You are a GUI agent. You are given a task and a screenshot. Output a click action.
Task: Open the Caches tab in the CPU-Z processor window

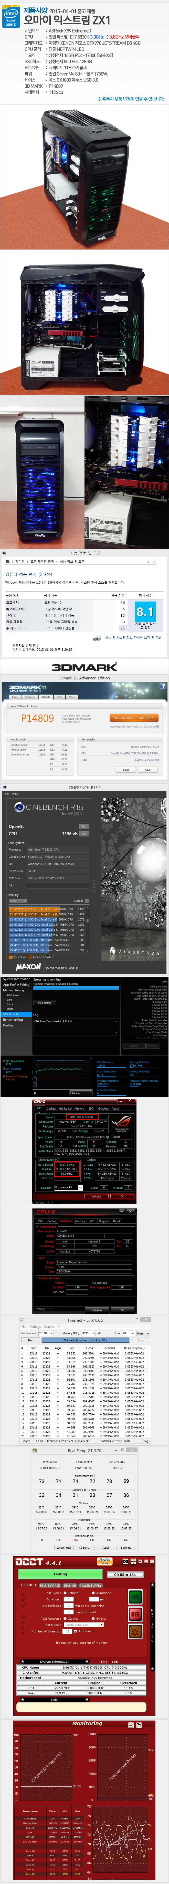pyautogui.click(x=51, y=1108)
